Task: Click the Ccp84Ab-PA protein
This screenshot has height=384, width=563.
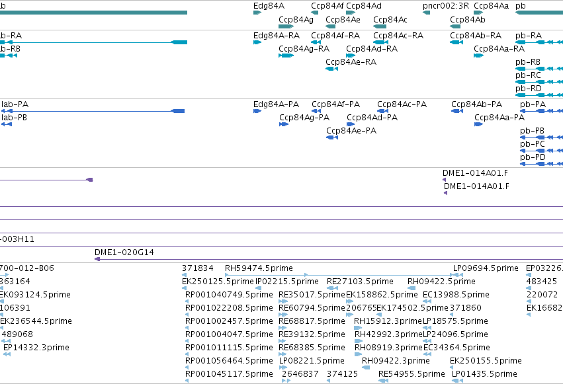Action: tap(457, 111)
